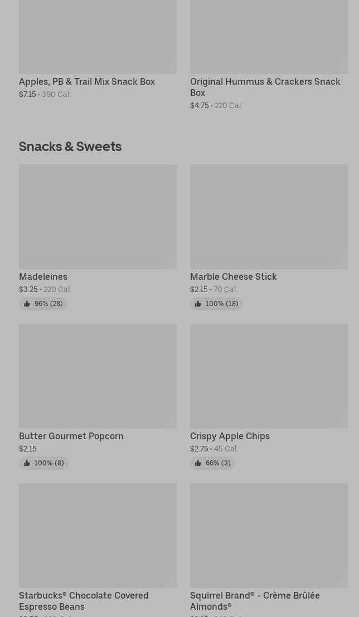This screenshot has height=617, width=359.
Task: Click the Snacks & Sweets section heading
Action: coord(70,146)
